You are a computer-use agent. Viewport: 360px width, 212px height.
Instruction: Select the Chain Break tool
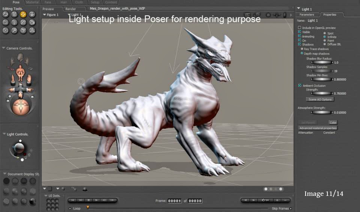click(23, 23)
